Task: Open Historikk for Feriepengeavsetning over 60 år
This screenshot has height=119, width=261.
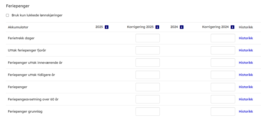Action: pos(246,99)
